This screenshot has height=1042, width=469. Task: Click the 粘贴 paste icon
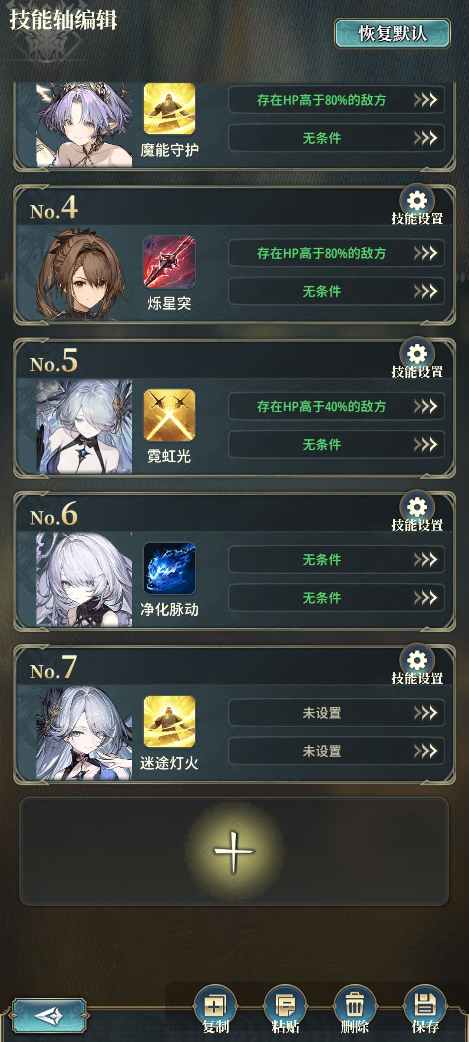click(285, 1006)
